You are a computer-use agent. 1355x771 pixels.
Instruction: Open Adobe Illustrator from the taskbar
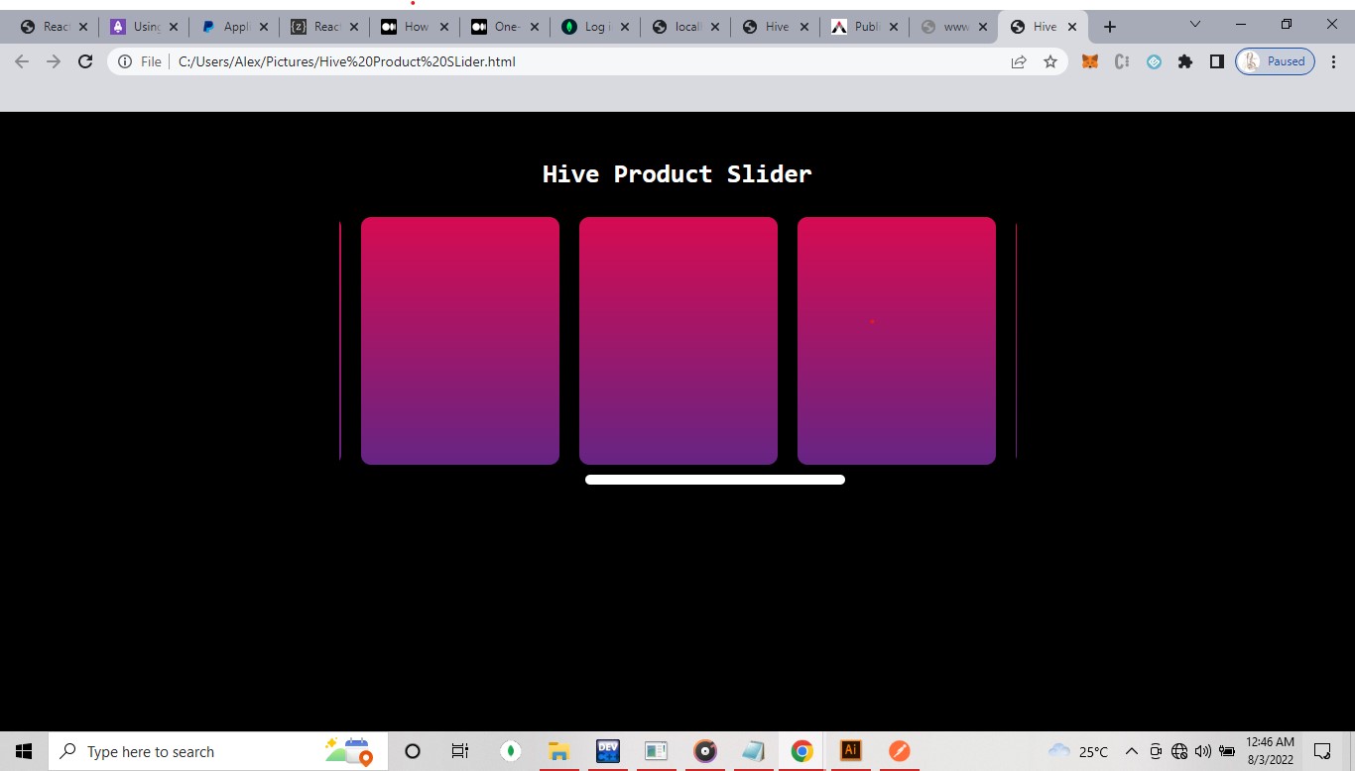point(850,751)
